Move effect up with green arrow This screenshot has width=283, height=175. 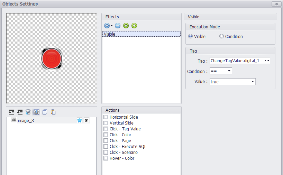(134, 26)
